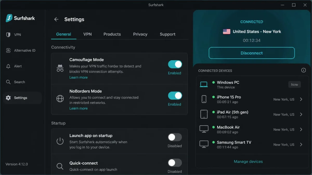Click the Disconnect button
This screenshot has height=175, width=312.
(252, 53)
